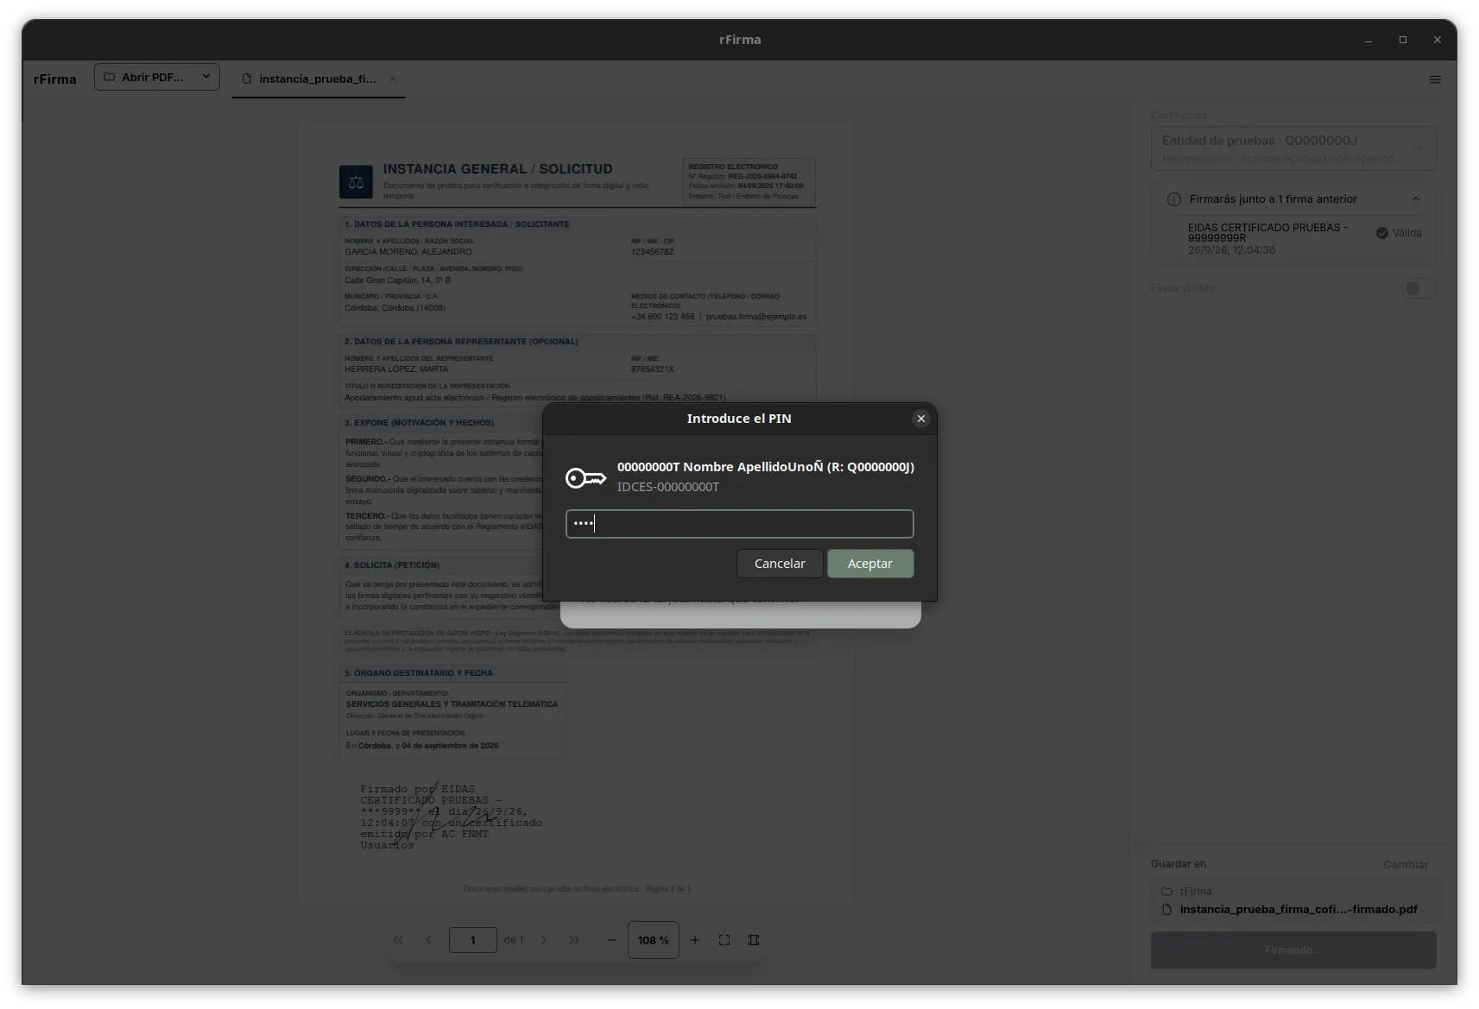Click the rFirma app label in header

55,79
